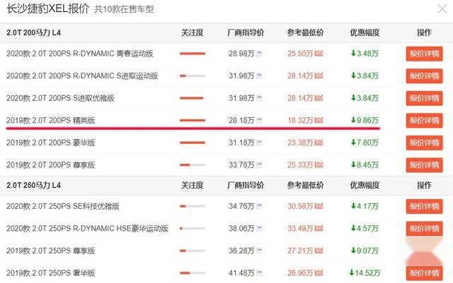Show price trend chart icon beside 23.38万
The image size is (453, 283).
[319, 143]
